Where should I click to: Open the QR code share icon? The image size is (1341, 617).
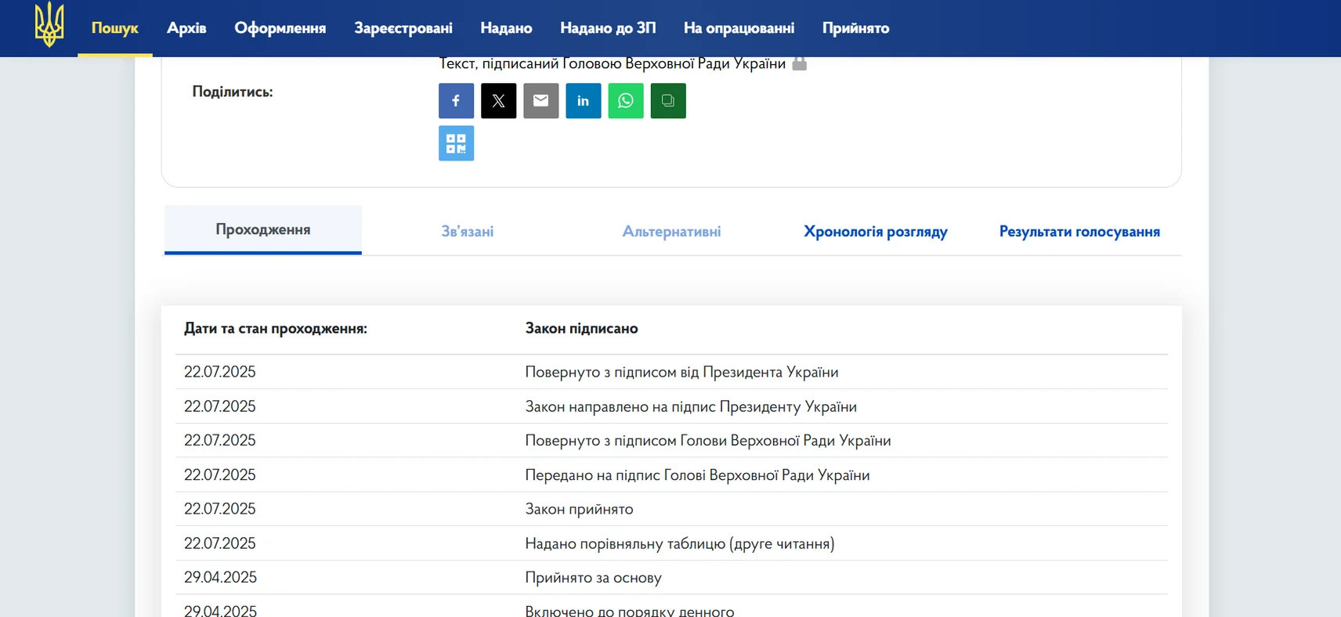click(456, 143)
